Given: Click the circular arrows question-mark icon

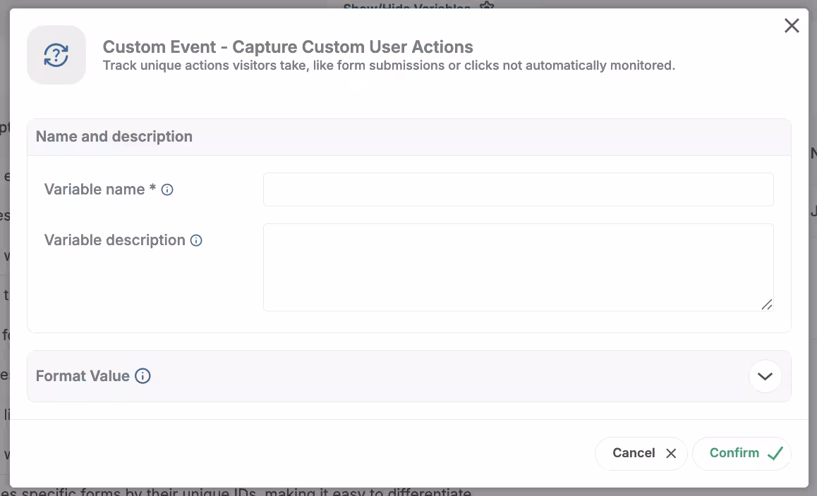Looking at the screenshot, I should click(x=56, y=54).
